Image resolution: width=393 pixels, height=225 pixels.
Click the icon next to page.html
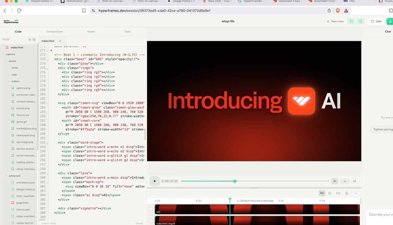[x=13, y=203]
